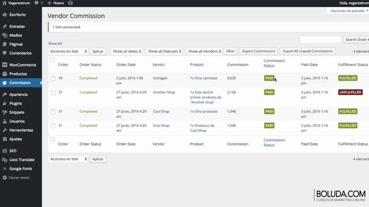The width and height of the screenshot is (369, 207).
Task: Click Export Commissions button
Action: pyautogui.click(x=258, y=51)
